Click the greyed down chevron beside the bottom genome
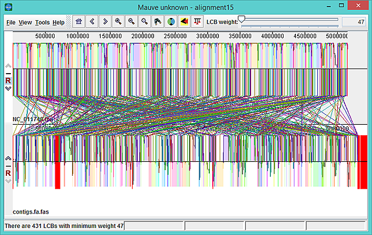372x235 pixels. (8, 181)
